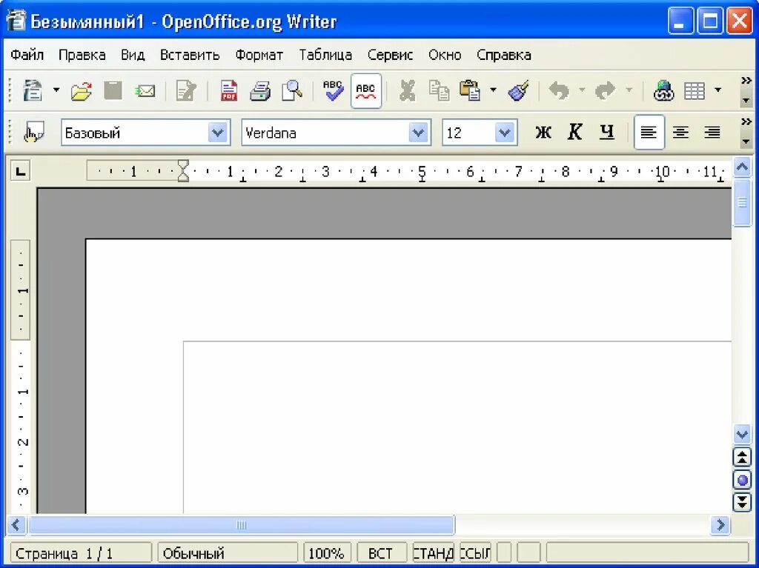
Task: Toggle underline Ч formatting button
Action: click(x=606, y=132)
